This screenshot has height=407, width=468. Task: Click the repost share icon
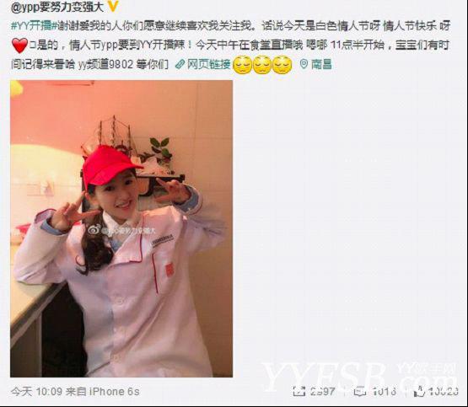(299, 391)
